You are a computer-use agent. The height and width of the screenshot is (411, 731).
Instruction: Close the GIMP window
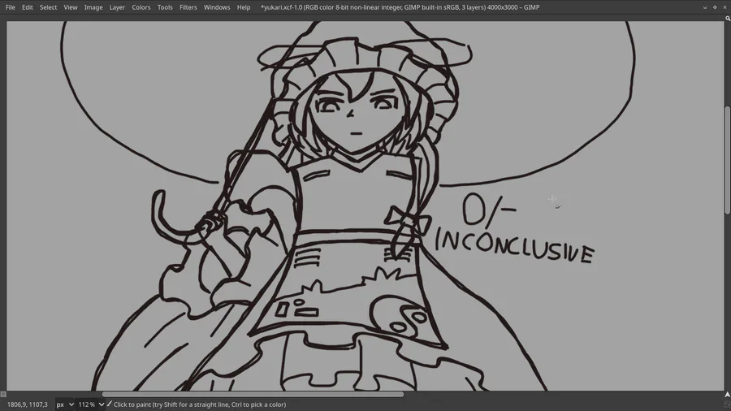point(725,7)
